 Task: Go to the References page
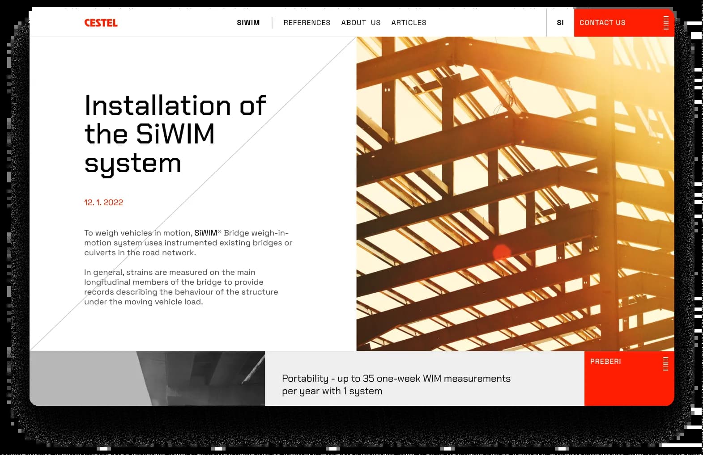click(307, 23)
